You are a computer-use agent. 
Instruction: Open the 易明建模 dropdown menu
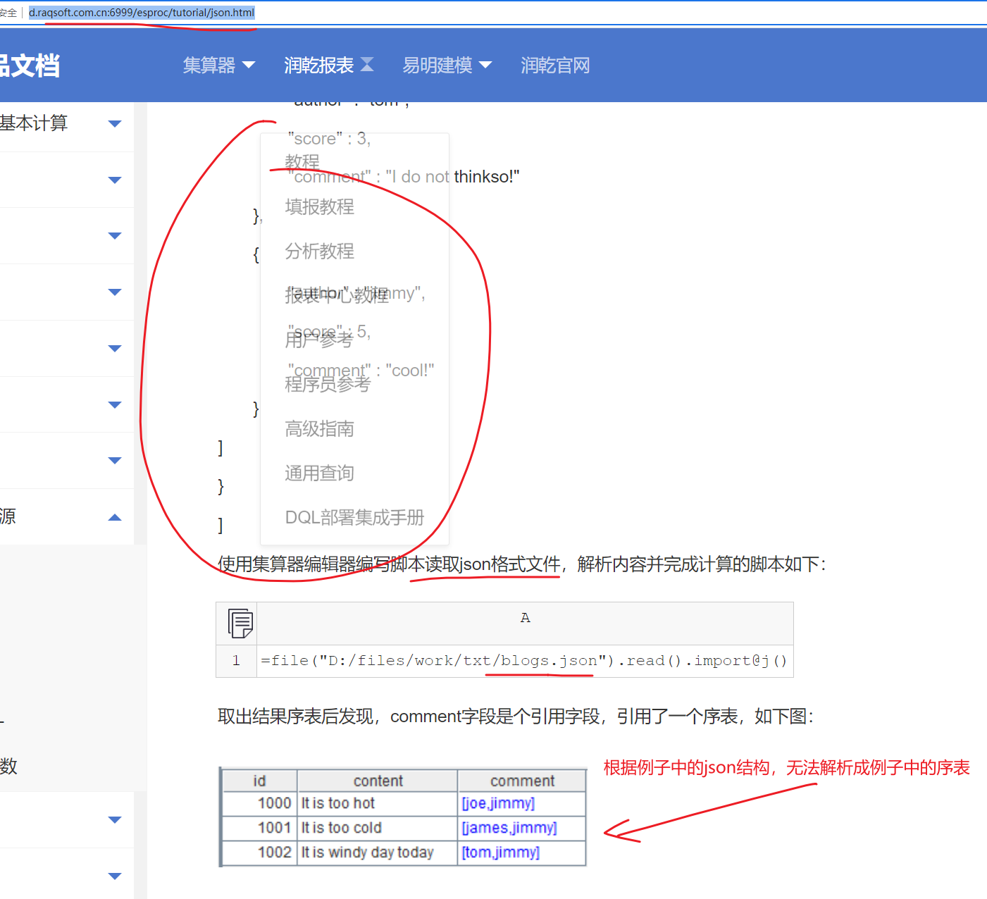click(x=447, y=66)
